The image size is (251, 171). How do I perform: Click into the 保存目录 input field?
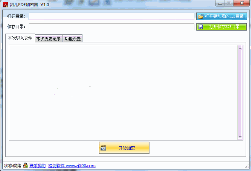[x=112, y=27]
